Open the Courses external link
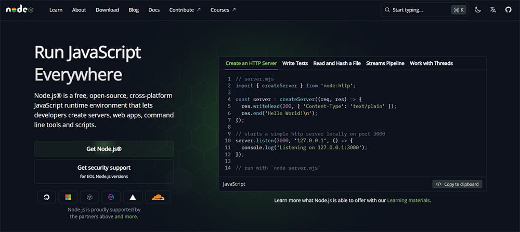This screenshot has height=232, width=520. [223, 10]
